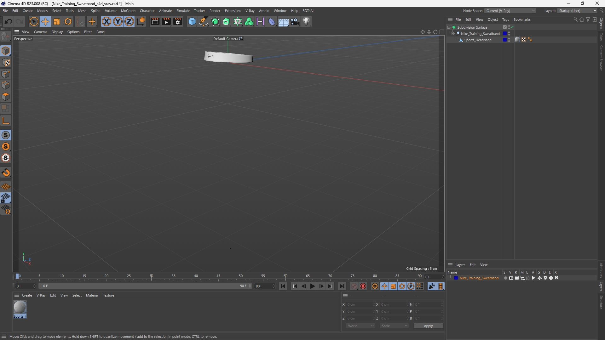This screenshot has width=605, height=340.
Task: Add an Extrude generator
Action: (x=226, y=21)
